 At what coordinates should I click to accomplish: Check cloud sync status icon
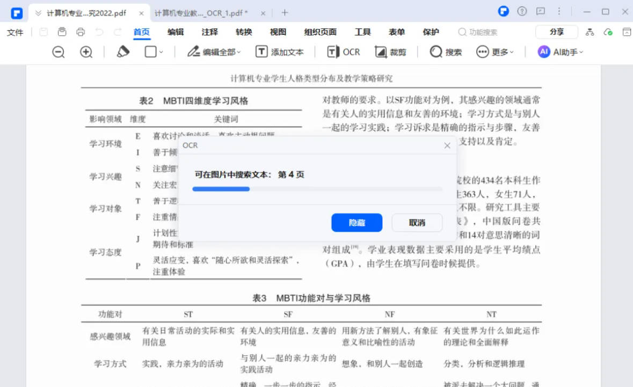pyautogui.click(x=608, y=32)
